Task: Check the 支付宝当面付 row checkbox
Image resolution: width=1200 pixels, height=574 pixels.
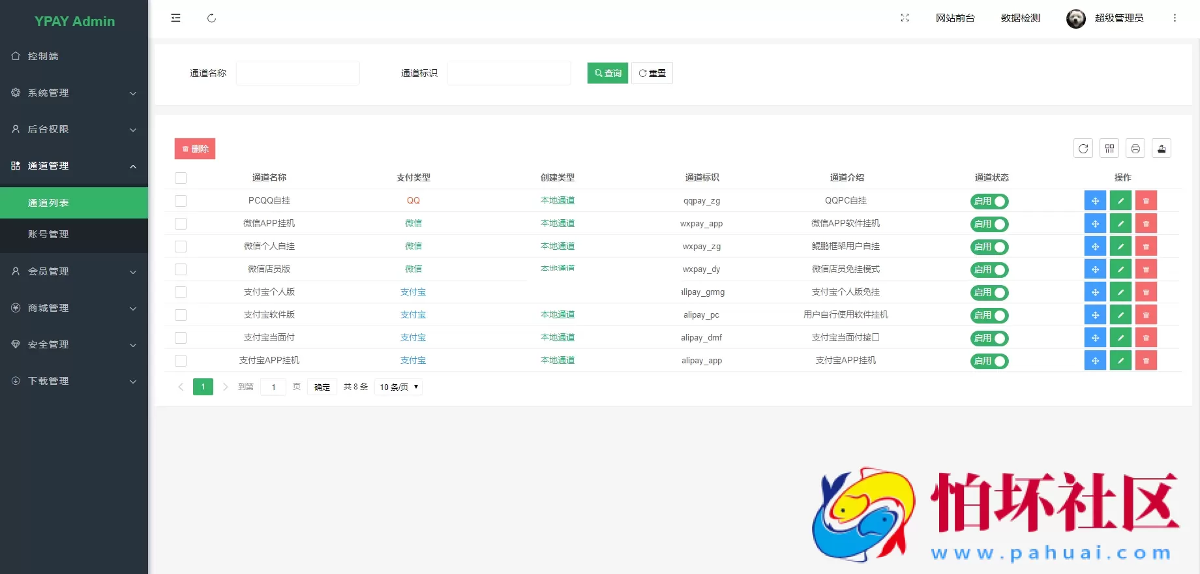Action: coord(181,338)
